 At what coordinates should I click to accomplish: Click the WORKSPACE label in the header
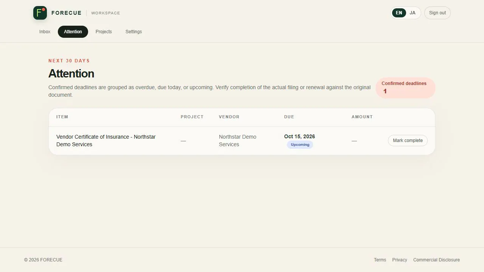[x=105, y=13]
